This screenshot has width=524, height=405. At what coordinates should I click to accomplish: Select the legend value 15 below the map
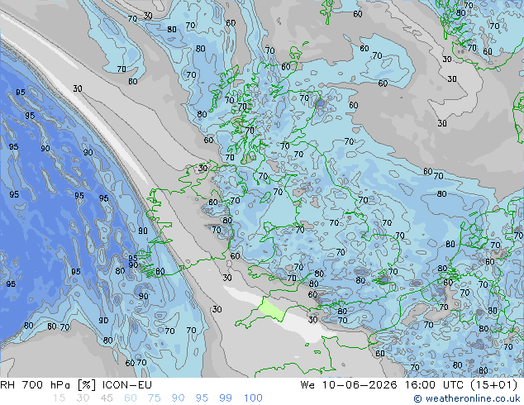coord(59,398)
